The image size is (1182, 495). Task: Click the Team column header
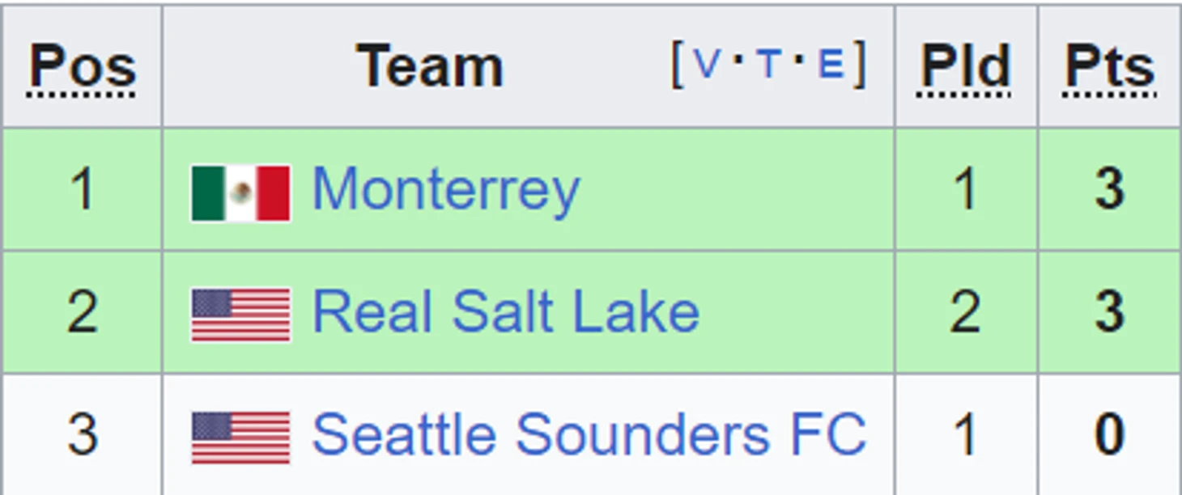pos(430,66)
